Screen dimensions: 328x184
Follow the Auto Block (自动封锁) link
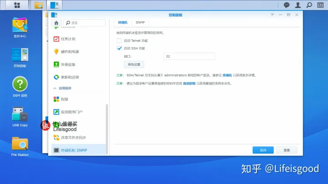(189, 84)
